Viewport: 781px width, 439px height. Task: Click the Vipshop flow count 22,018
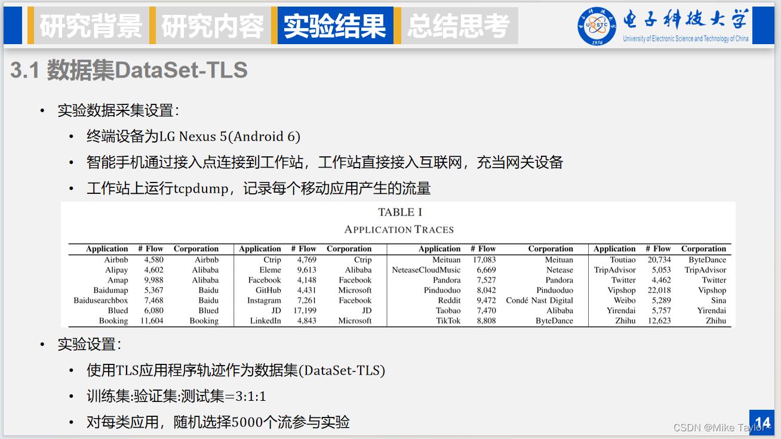659,290
